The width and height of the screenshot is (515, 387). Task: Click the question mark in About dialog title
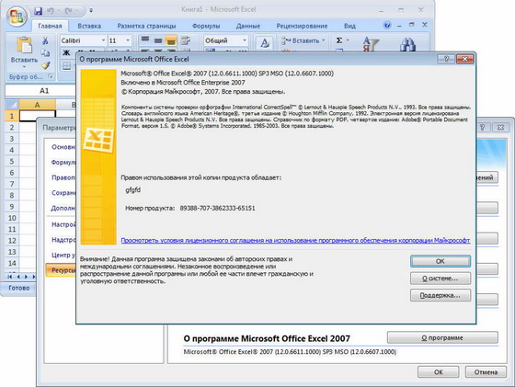[446, 59]
